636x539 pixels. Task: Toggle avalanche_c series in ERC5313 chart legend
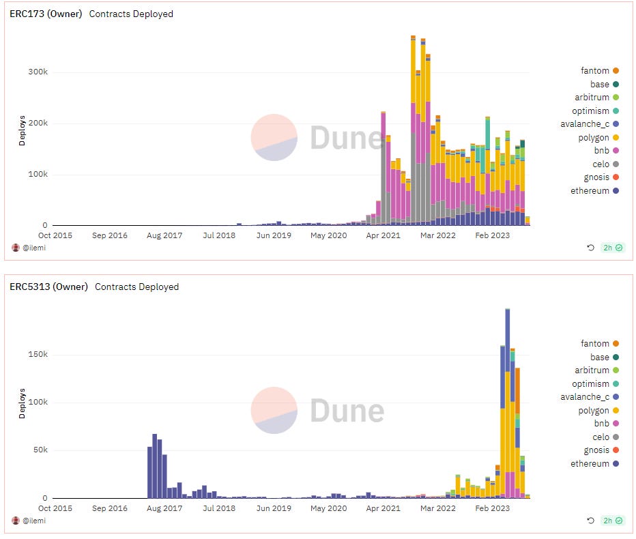pyautogui.click(x=590, y=396)
